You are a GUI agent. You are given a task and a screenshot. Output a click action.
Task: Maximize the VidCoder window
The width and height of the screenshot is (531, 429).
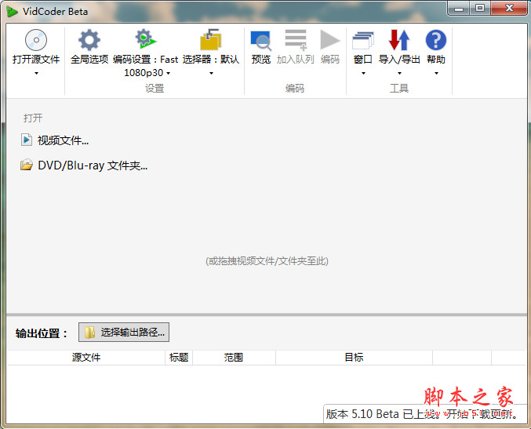click(480, 9)
